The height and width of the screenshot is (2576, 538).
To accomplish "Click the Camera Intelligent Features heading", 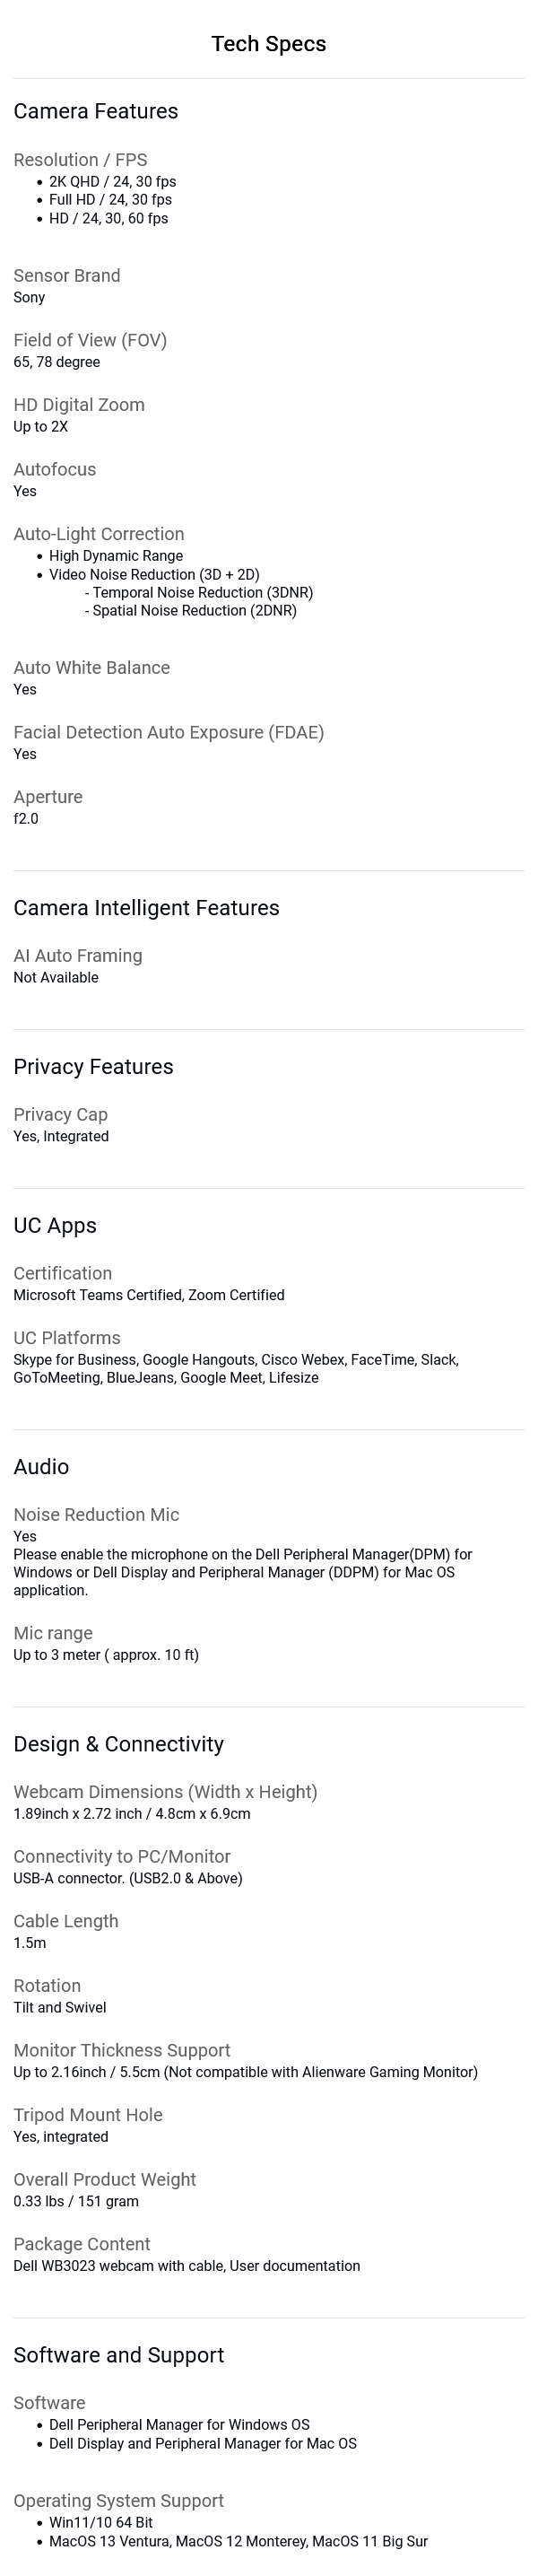I will point(147,908).
